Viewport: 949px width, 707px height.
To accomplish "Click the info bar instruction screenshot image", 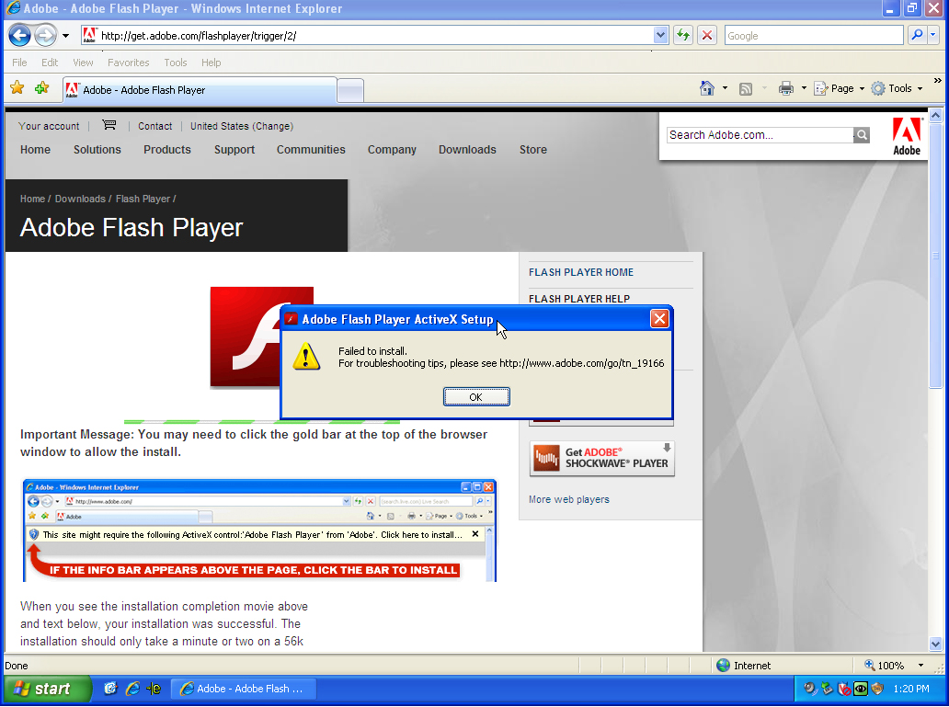I will tap(259, 530).
